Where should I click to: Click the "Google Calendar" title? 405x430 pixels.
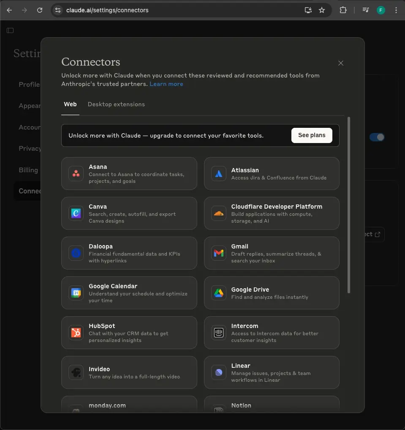click(x=113, y=286)
